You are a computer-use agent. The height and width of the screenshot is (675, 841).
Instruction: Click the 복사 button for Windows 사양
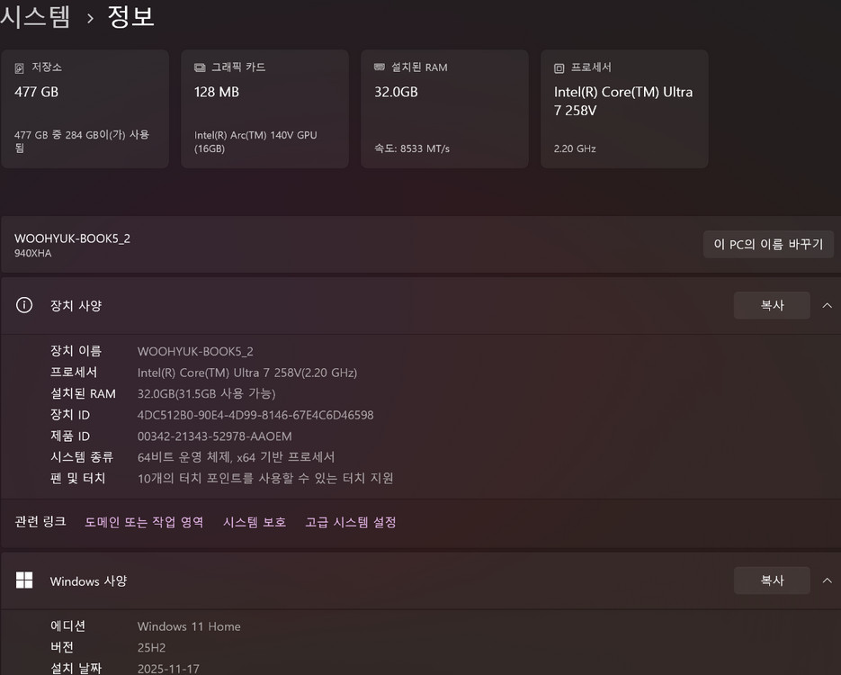point(771,580)
